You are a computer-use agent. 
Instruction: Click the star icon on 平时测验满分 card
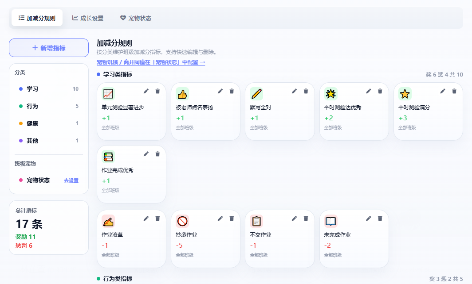(x=405, y=94)
